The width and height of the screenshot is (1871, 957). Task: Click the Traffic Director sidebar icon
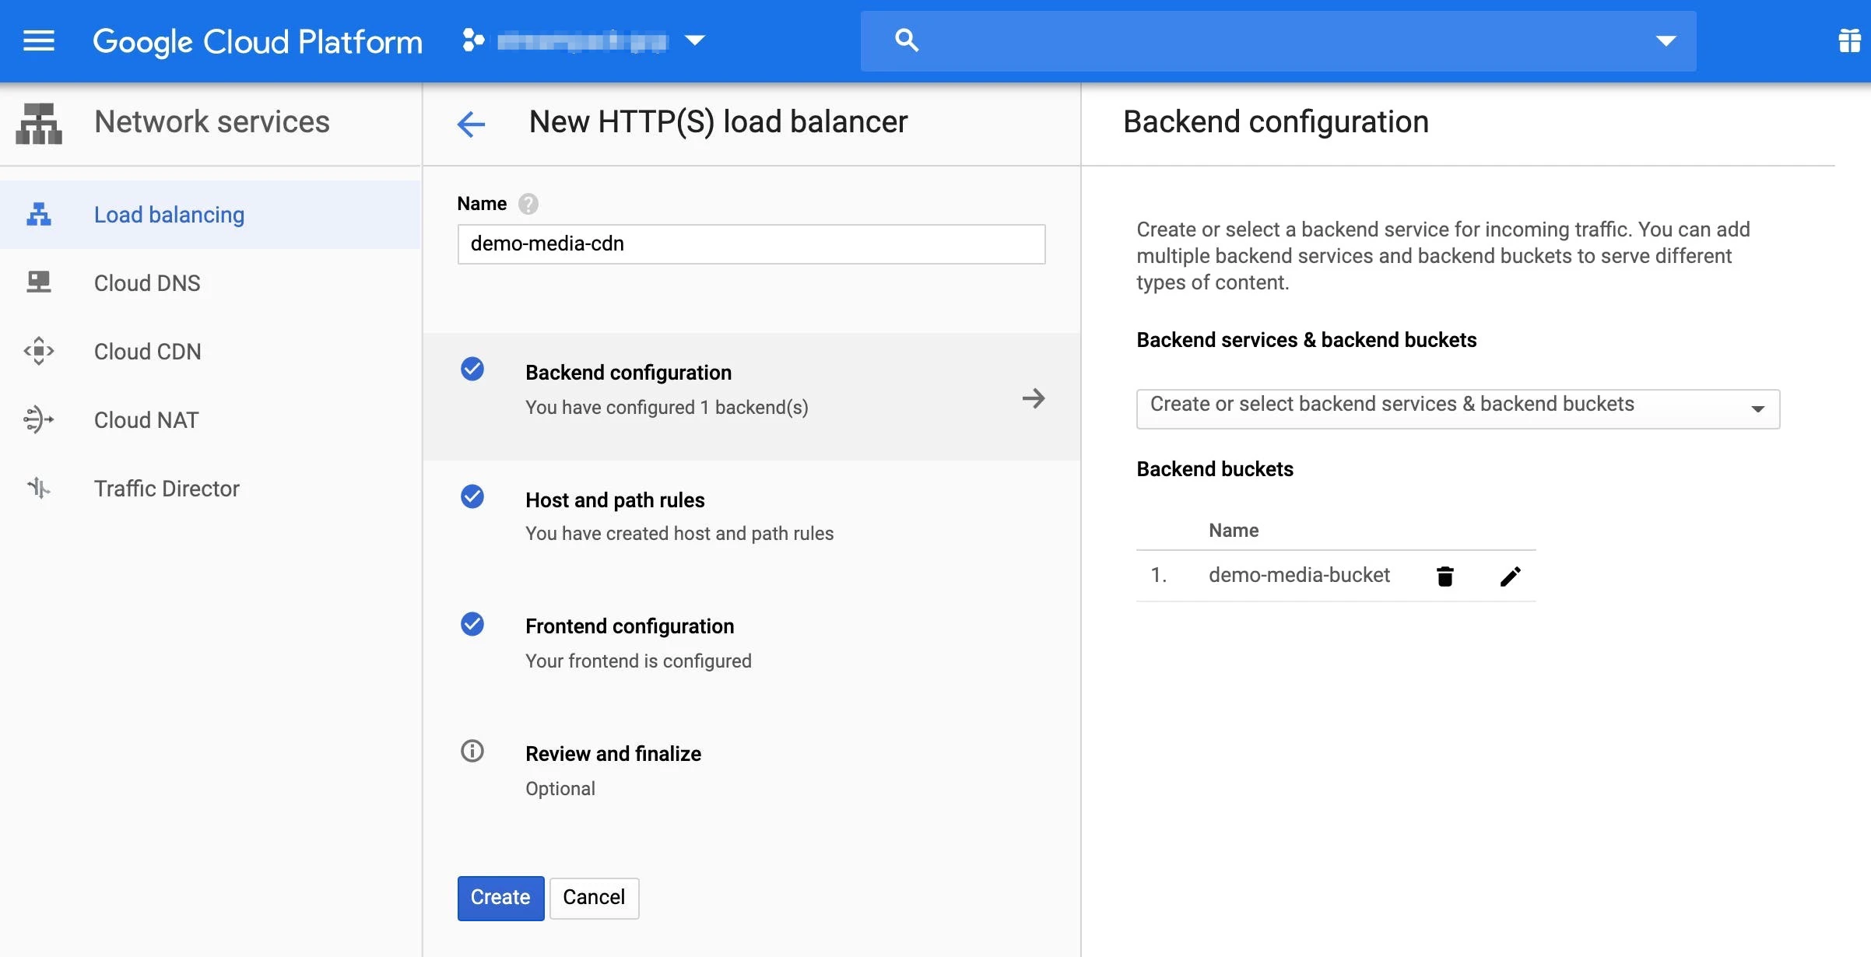click(39, 488)
